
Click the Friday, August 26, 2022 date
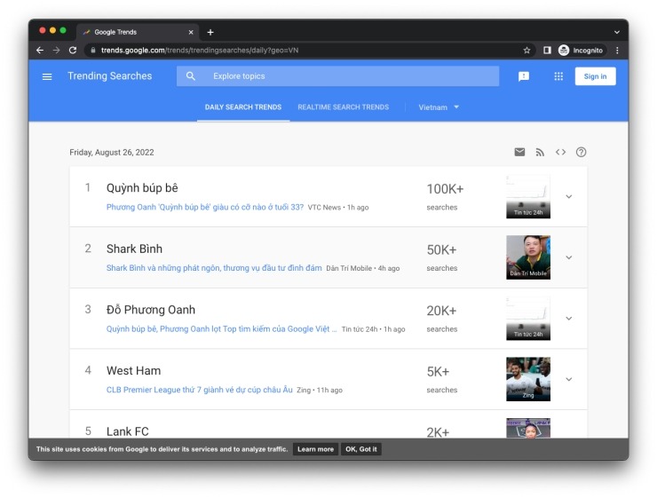[x=112, y=153]
